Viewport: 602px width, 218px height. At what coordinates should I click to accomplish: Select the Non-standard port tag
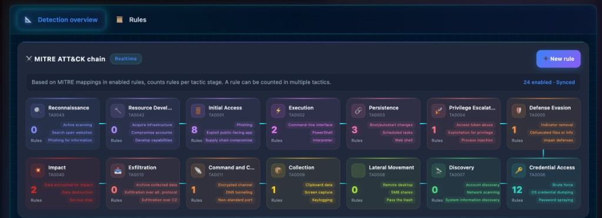tap(235, 200)
